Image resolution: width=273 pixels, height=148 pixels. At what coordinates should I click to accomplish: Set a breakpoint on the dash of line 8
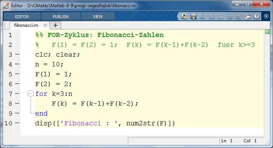(x=17, y=103)
